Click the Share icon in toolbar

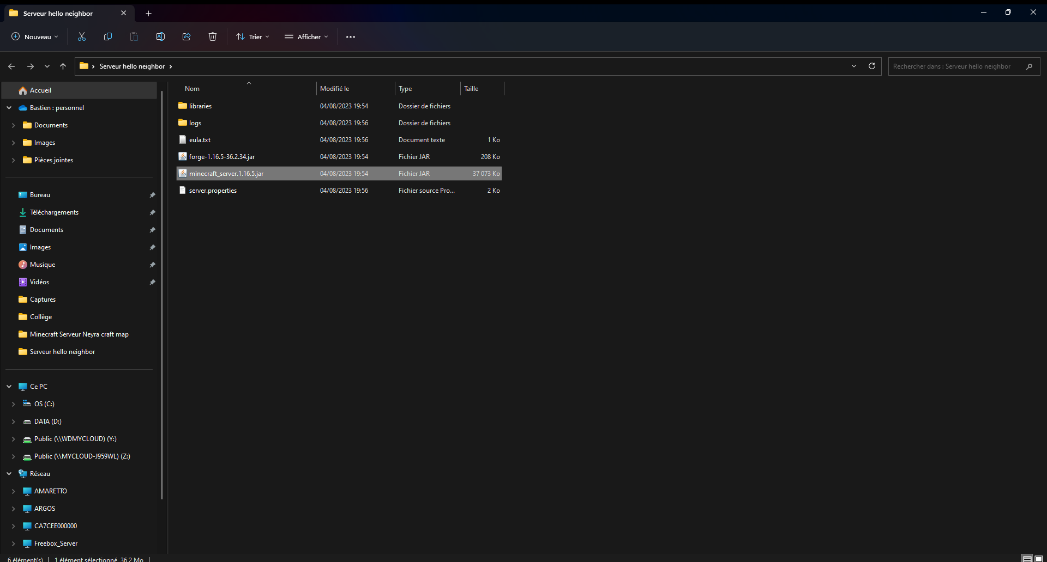pyautogui.click(x=186, y=36)
